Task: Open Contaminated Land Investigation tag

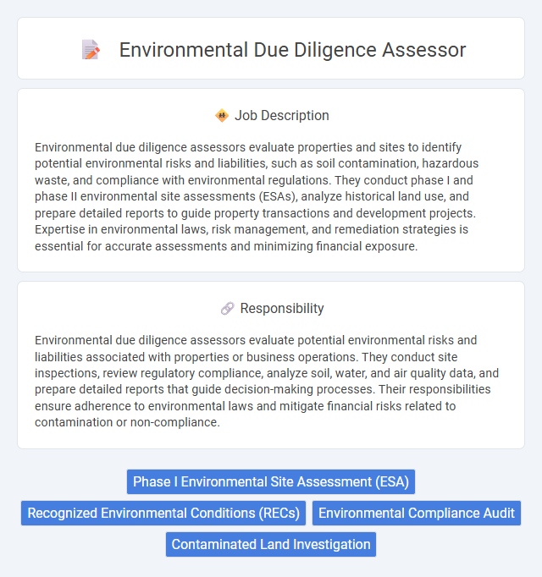Action: point(271,544)
